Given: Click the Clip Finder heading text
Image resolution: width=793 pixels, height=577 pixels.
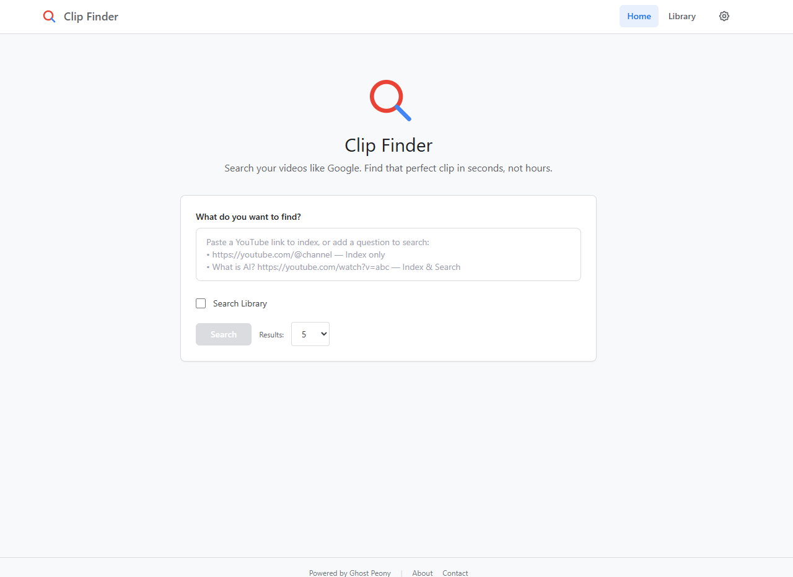Looking at the screenshot, I should click(388, 145).
